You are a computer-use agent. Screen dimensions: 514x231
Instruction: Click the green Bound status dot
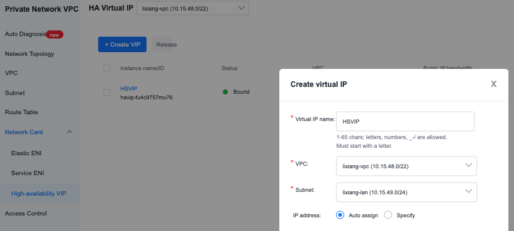225,92
